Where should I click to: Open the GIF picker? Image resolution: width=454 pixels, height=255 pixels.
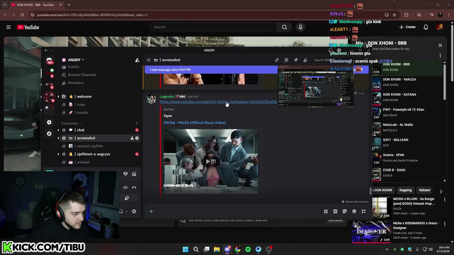pyautogui.click(x=335, y=211)
